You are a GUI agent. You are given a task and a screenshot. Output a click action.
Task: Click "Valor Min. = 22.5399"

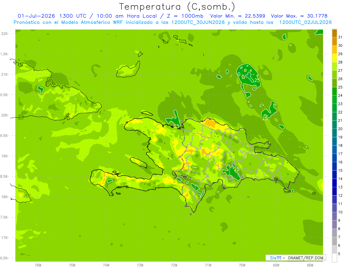238,16
